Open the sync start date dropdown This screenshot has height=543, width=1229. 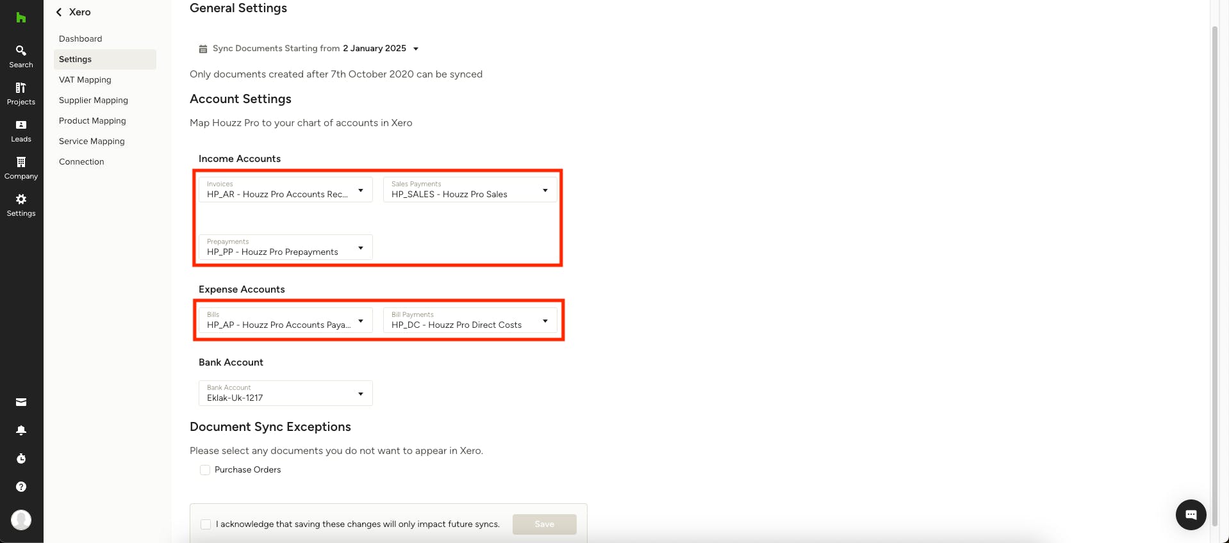point(381,49)
